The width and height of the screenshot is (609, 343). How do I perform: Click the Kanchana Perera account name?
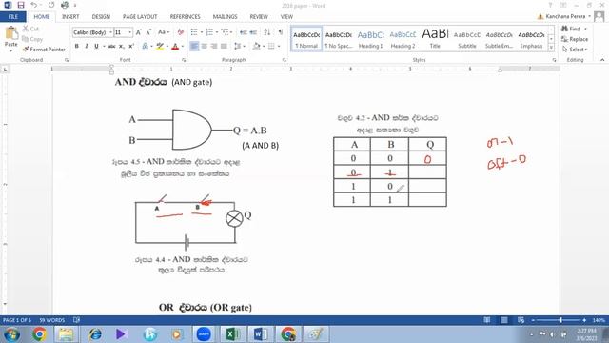point(565,17)
